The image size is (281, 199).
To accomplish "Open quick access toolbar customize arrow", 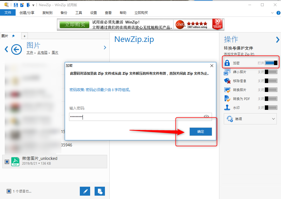I will pyautogui.click(x=33, y=5).
